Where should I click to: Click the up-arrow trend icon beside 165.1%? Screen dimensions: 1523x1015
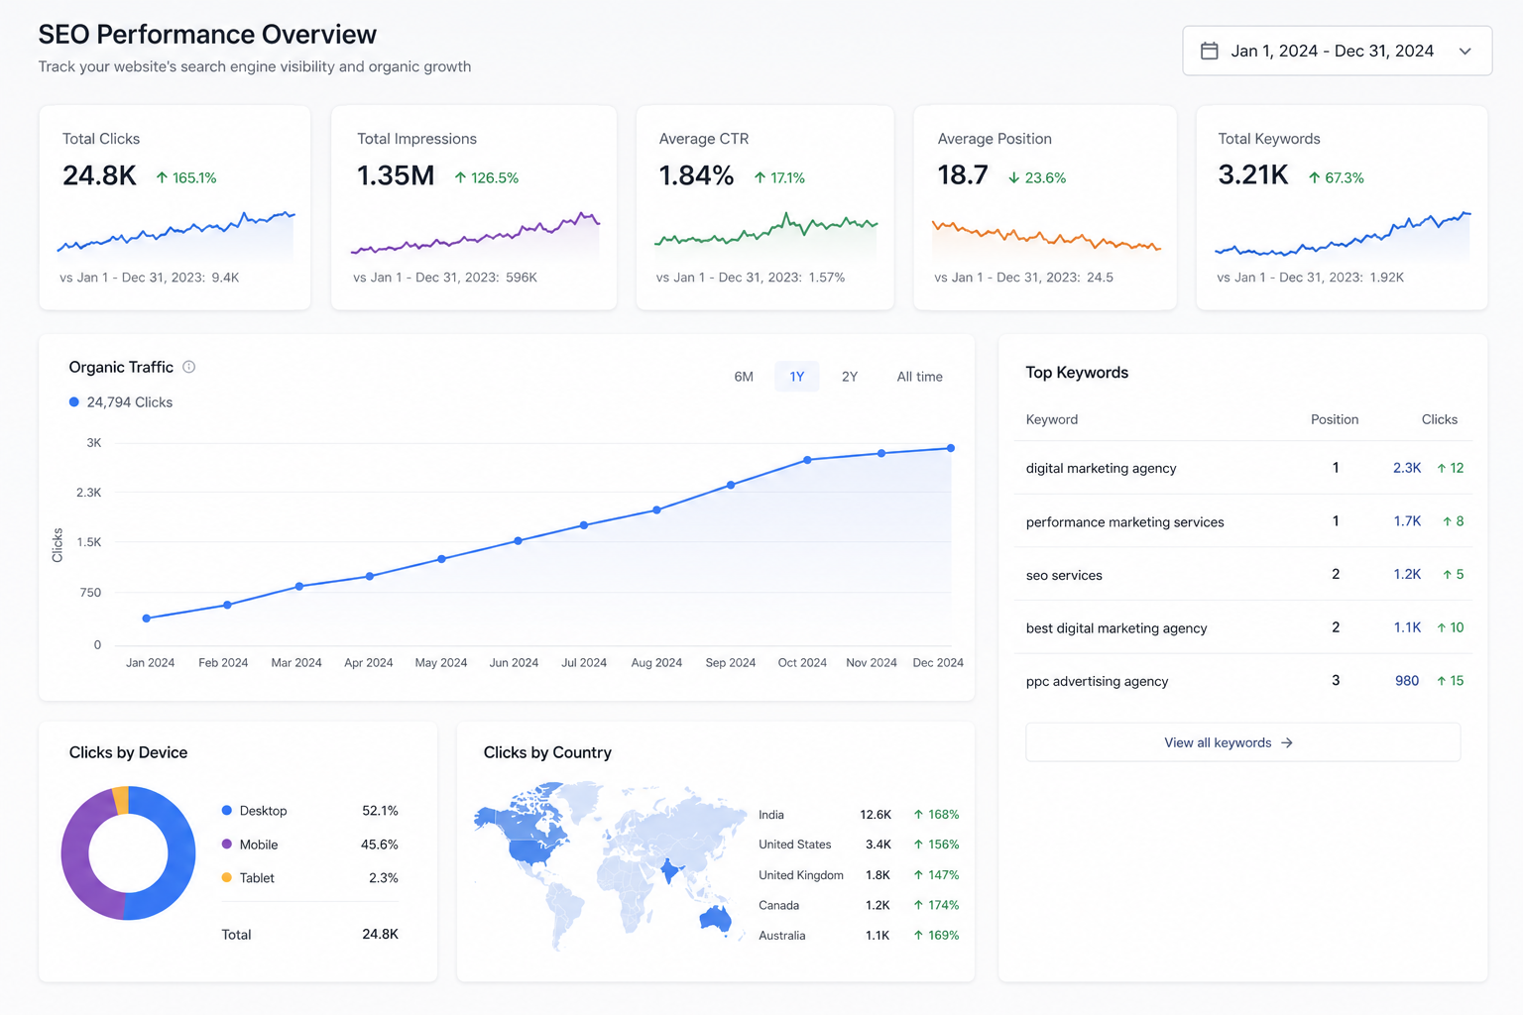162,177
